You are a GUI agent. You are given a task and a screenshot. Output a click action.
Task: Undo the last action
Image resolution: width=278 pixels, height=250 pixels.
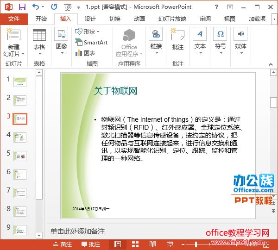coord(36,7)
